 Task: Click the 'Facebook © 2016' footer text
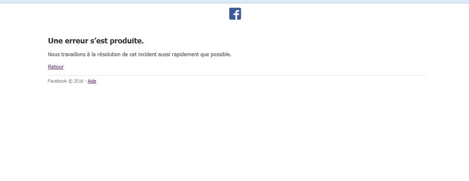(x=65, y=81)
